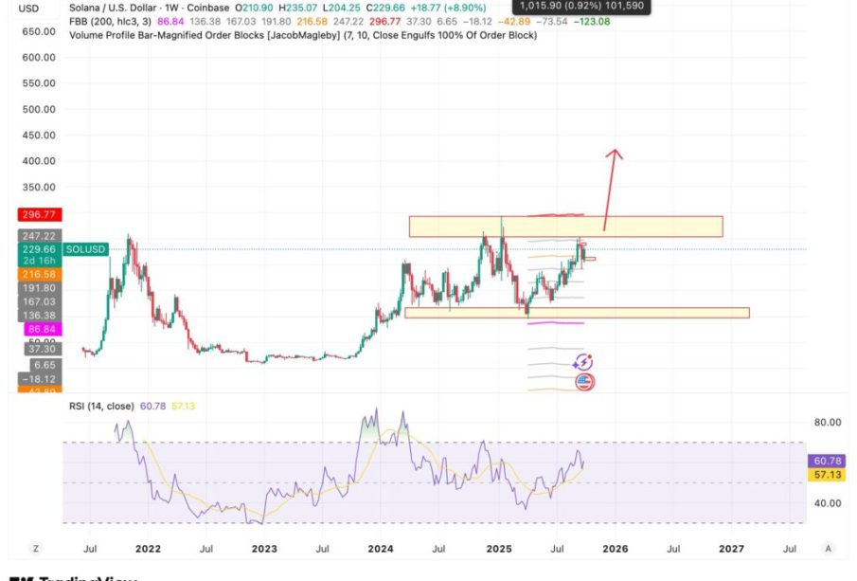Click the yellow 57.13 RSI average label
857x581 pixels.
click(x=820, y=473)
